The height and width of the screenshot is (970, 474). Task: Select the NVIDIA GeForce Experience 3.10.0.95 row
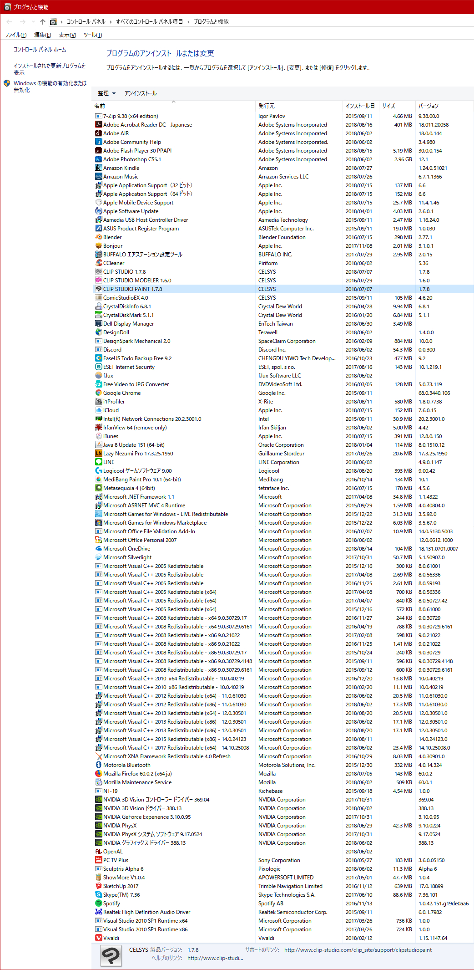point(283,817)
